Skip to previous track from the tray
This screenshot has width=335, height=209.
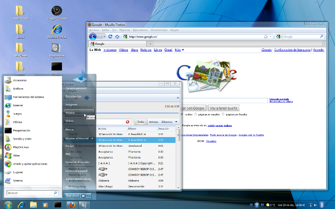coord(251,205)
